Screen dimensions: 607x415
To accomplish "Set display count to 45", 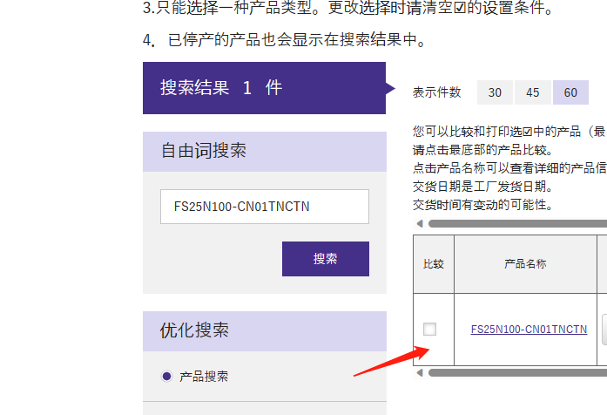I will coord(533,92).
